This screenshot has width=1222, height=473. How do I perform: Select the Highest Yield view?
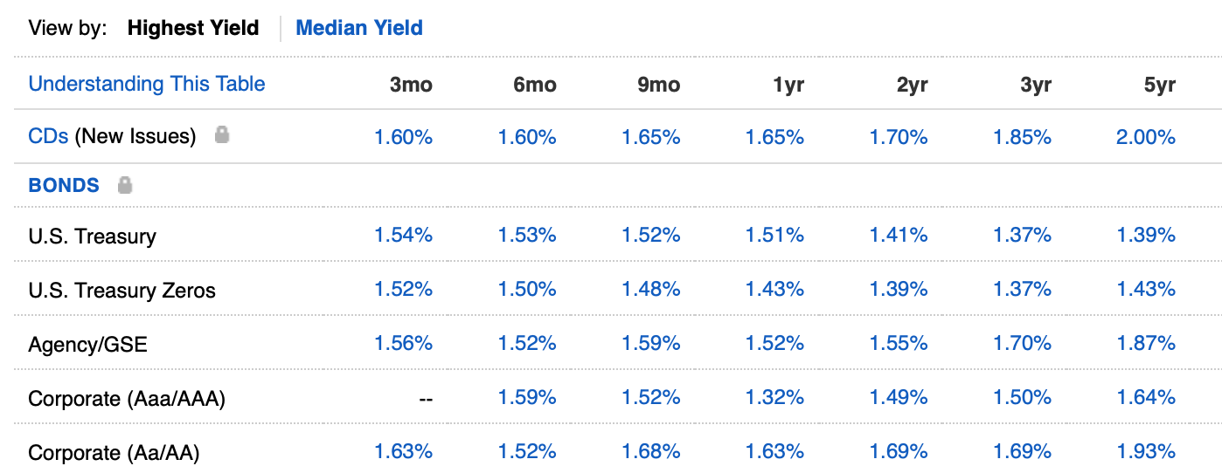(193, 28)
